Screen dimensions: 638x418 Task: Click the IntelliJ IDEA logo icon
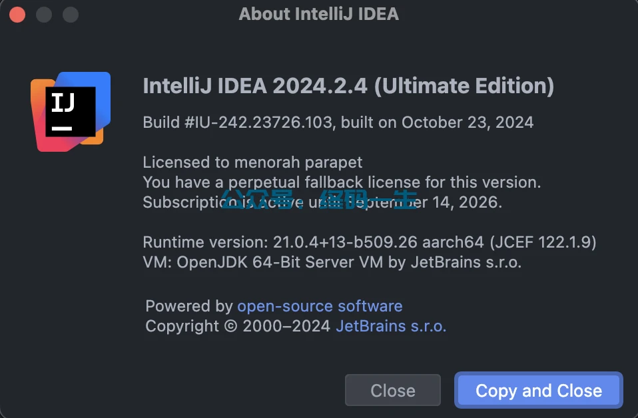click(x=70, y=111)
